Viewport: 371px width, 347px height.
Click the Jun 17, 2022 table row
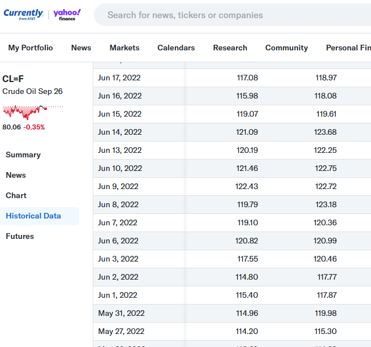(x=232, y=78)
